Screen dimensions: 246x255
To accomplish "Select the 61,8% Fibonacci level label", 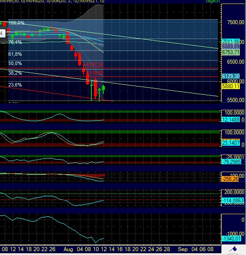I will pyautogui.click(x=15, y=54).
